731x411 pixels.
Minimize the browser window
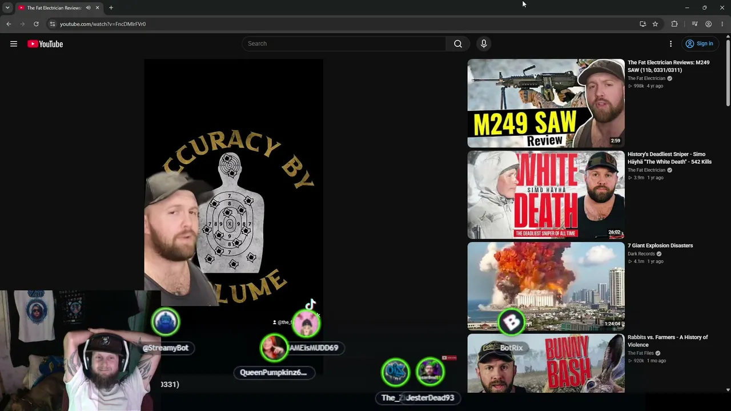click(x=687, y=8)
